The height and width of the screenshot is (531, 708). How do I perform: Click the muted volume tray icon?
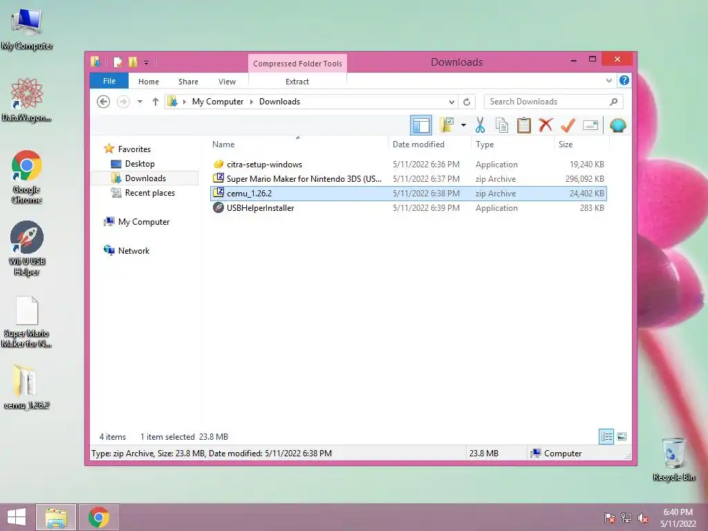pos(642,518)
